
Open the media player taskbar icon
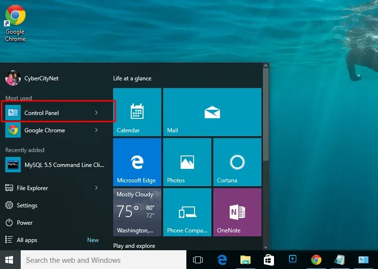point(292,259)
